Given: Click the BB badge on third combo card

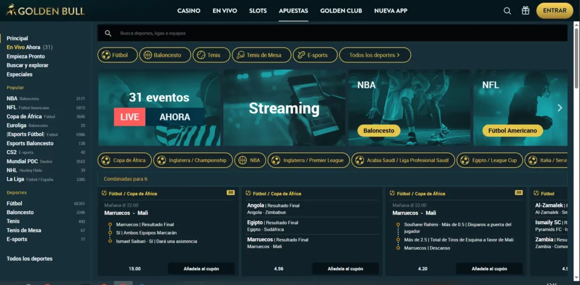Looking at the screenshot, I should click(519, 193).
